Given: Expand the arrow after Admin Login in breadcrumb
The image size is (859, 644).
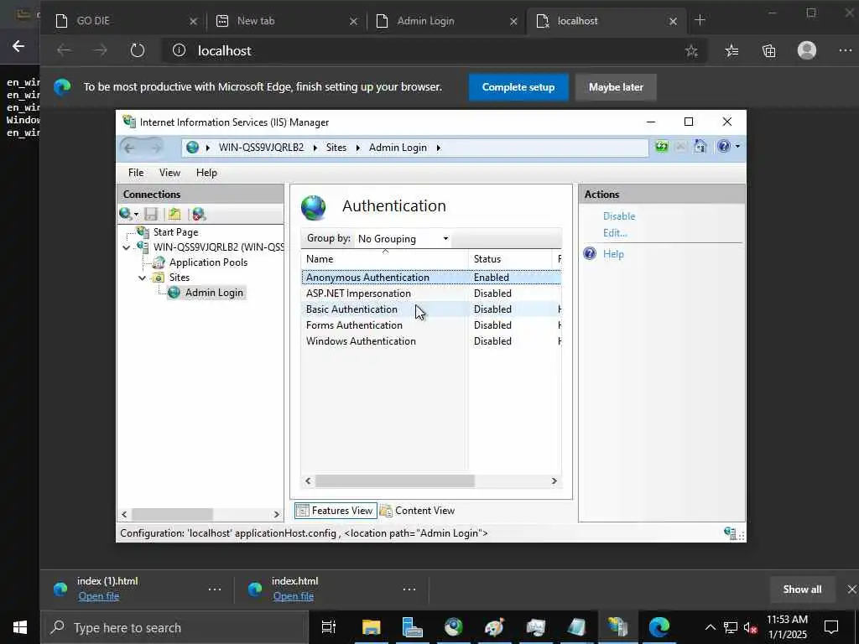Looking at the screenshot, I should [438, 148].
